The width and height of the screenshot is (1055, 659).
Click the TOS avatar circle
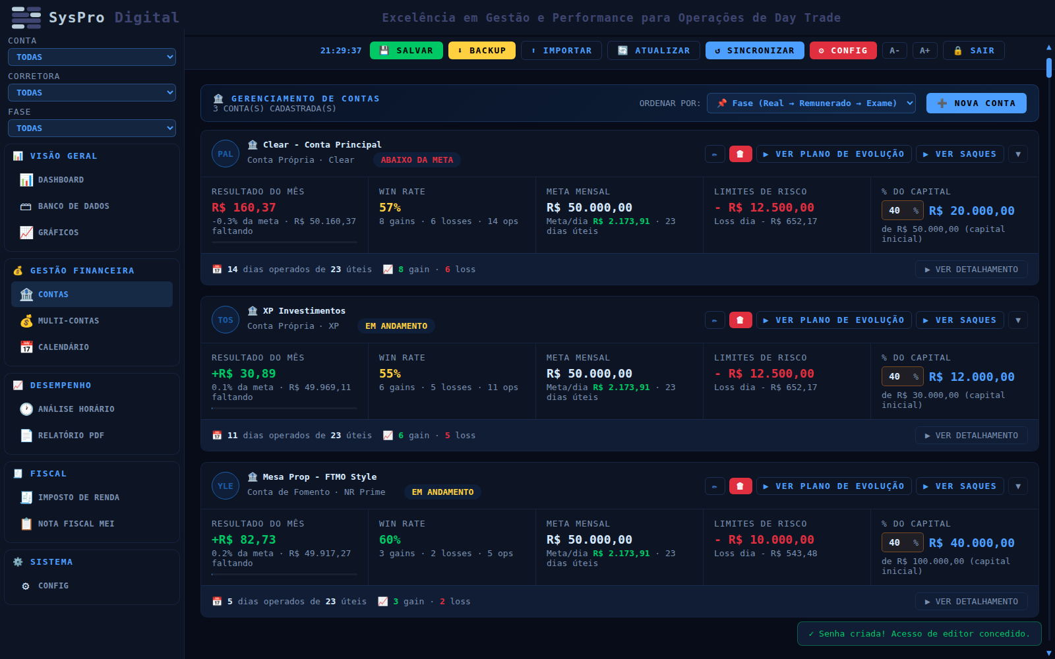[226, 320]
